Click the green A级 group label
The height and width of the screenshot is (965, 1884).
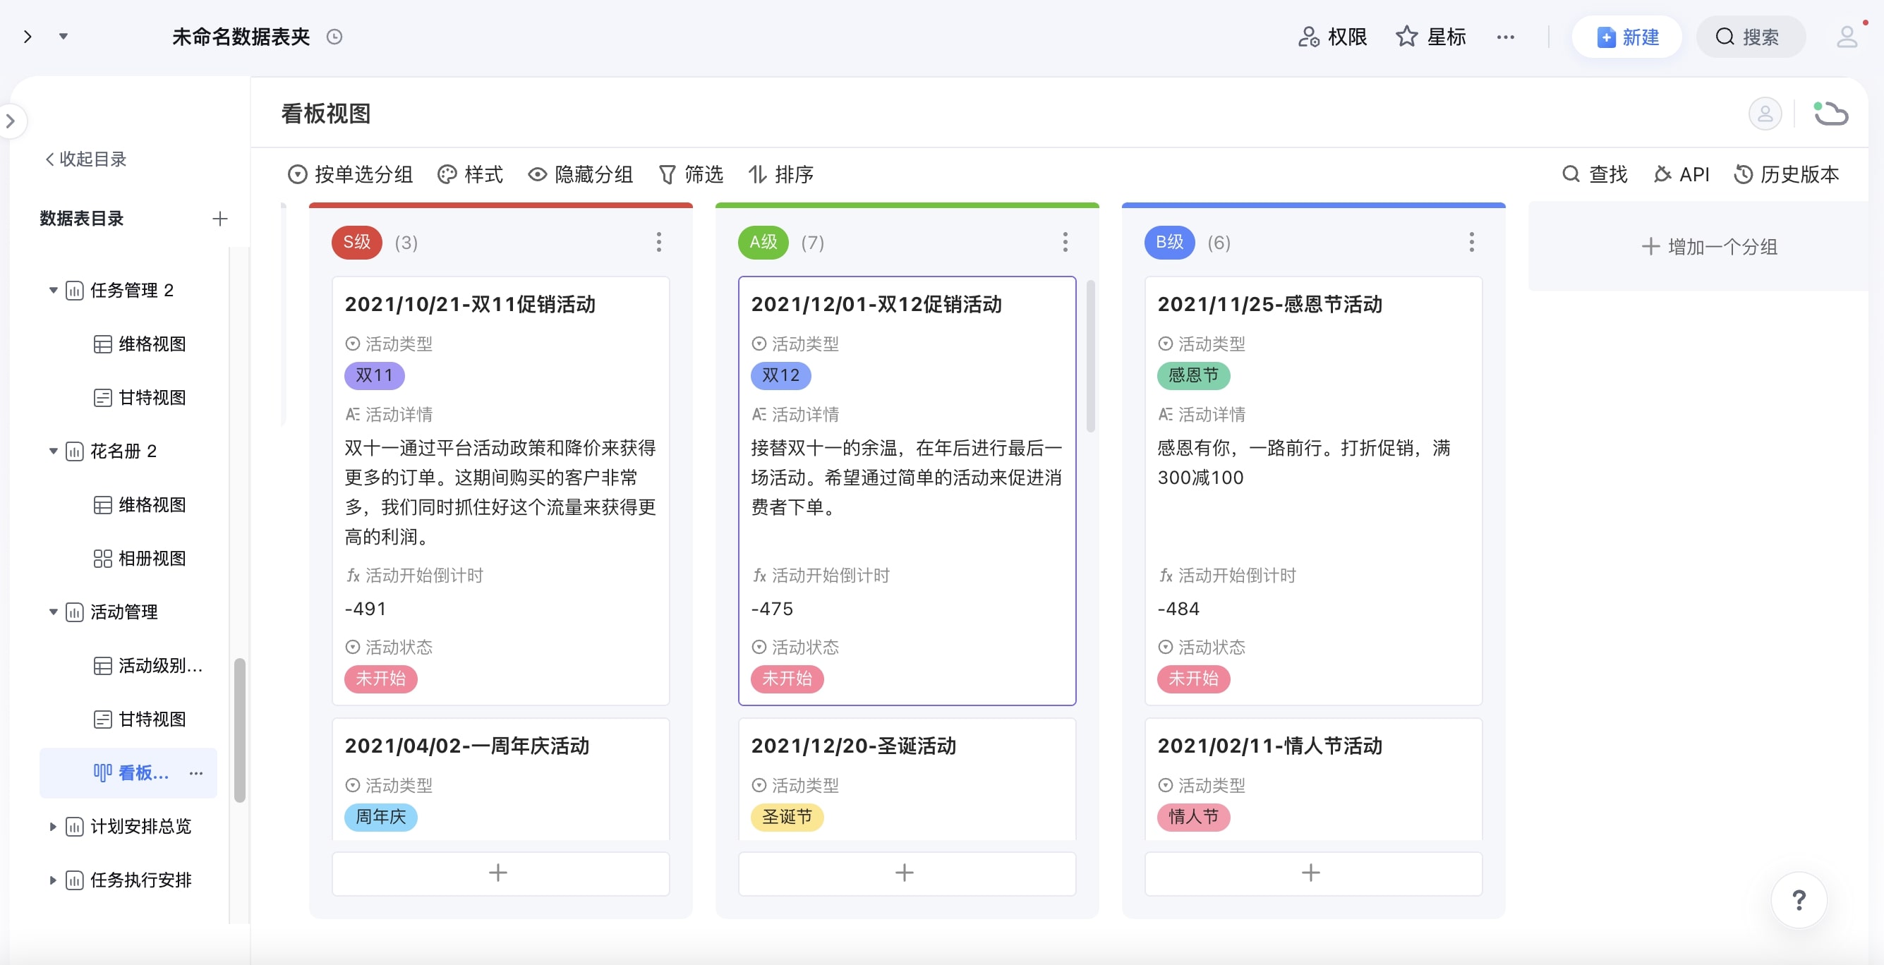point(763,242)
